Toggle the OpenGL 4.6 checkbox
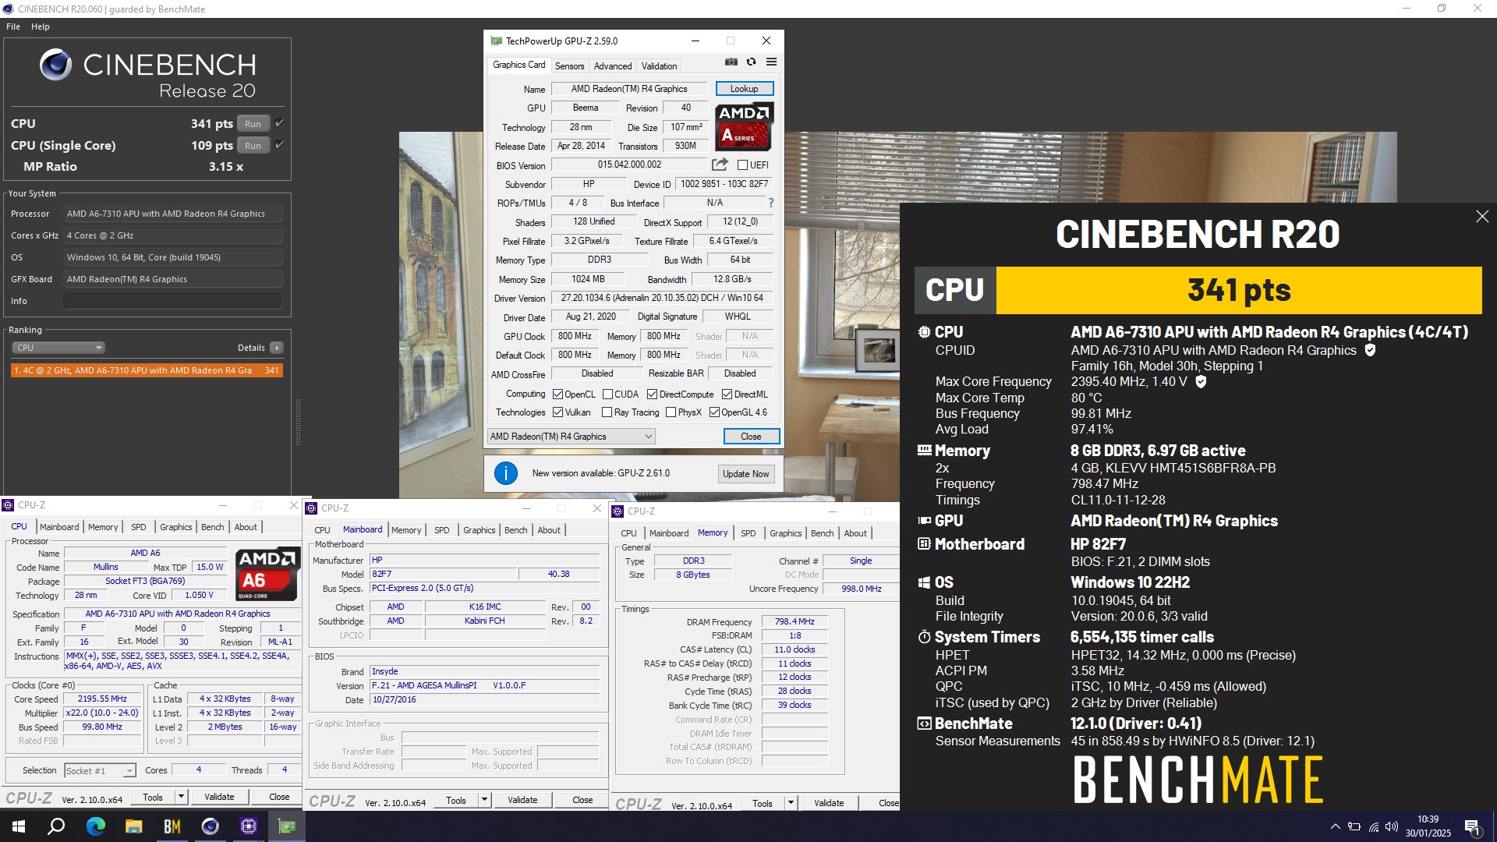The width and height of the screenshot is (1497, 842). (714, 412)
